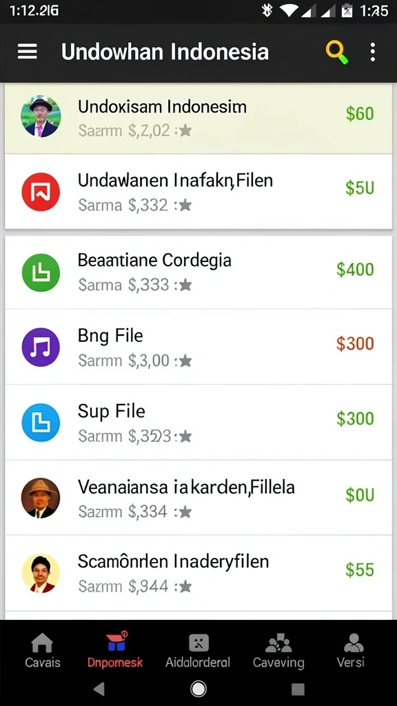
Task: Open the purple music note icon for Bng File
Action: pyautogui.click(x=41, y=347)
